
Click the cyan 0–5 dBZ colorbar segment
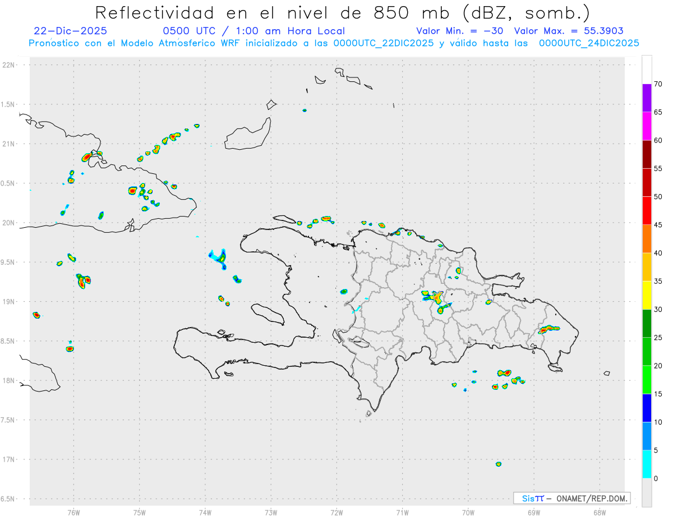(x=647, y=464)
